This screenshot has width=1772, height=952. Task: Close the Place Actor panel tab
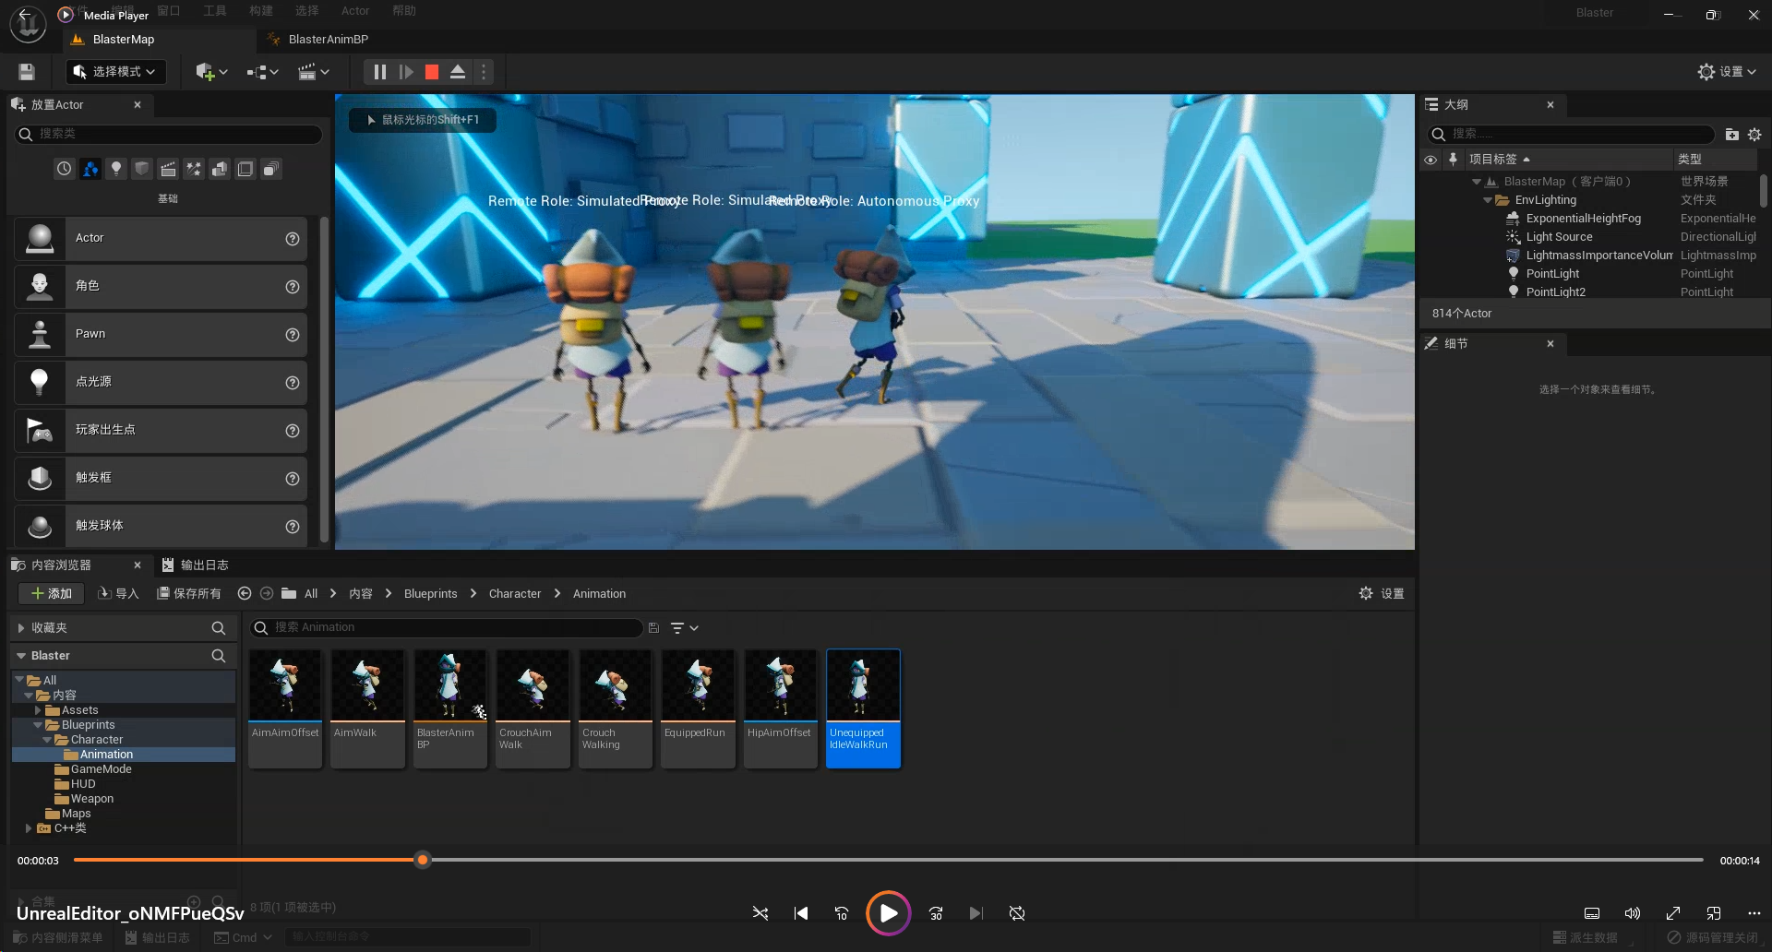[x=138, y=105]
